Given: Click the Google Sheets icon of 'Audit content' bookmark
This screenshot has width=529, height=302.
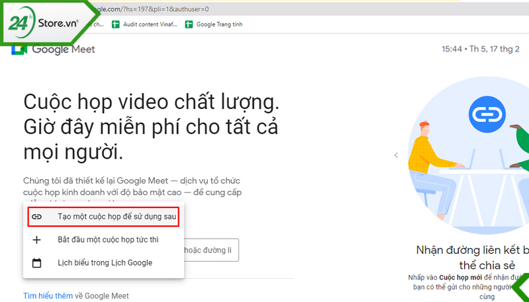Looking at the screenshot, I should (x=116, y=24).
